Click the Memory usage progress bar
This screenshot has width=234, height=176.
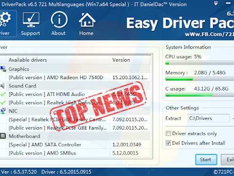tap(200, 79)
